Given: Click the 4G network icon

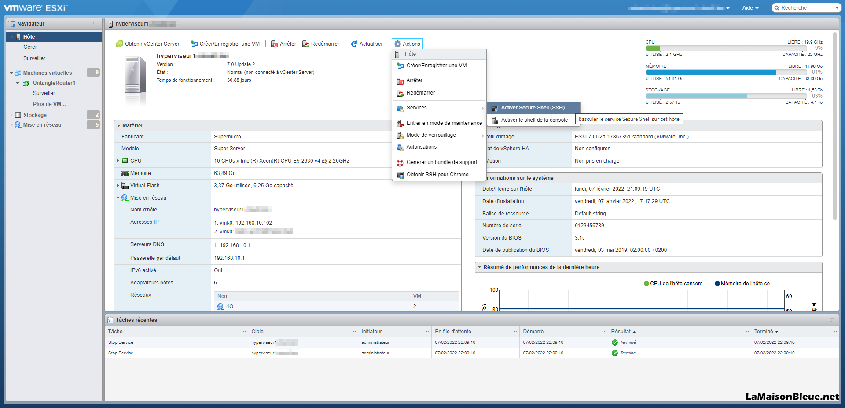Looking at the screenshot, I should point(220,306).
